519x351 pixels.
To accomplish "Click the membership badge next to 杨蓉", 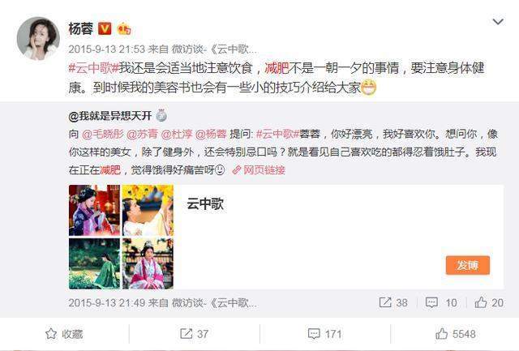I will tap(124, 29).
